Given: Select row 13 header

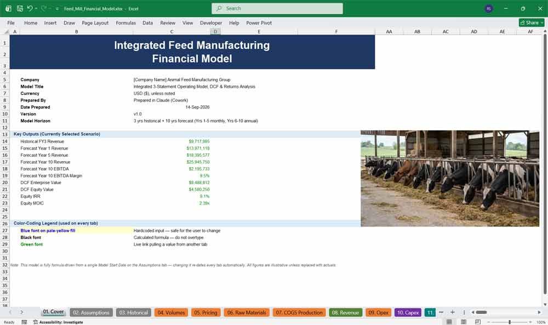Looking at the screenshot, I should (5, 134).
